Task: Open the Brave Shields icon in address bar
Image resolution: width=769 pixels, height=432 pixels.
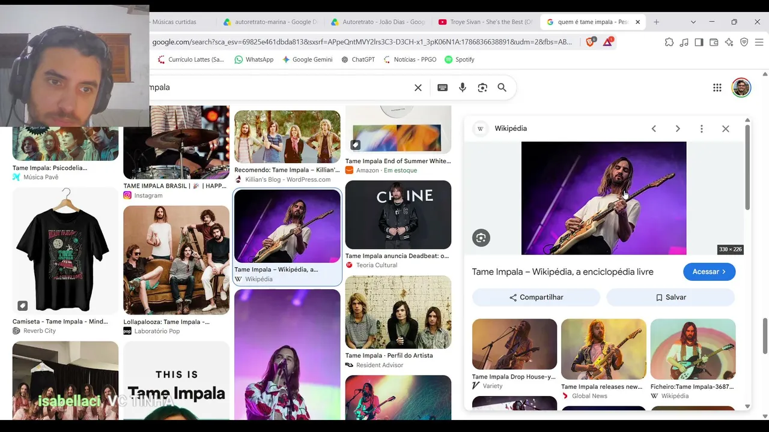Action: pos(590,42)
